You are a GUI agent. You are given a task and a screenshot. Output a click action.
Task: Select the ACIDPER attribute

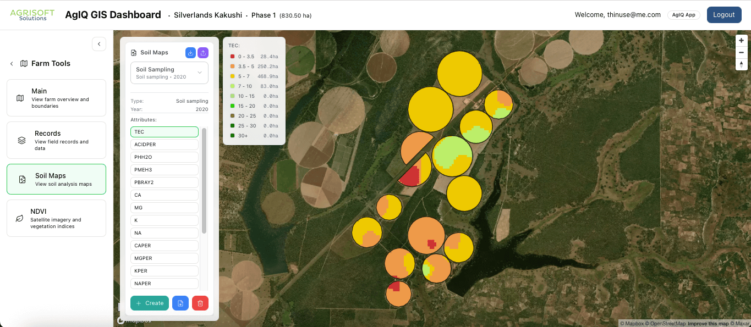(x=164, y=144)
